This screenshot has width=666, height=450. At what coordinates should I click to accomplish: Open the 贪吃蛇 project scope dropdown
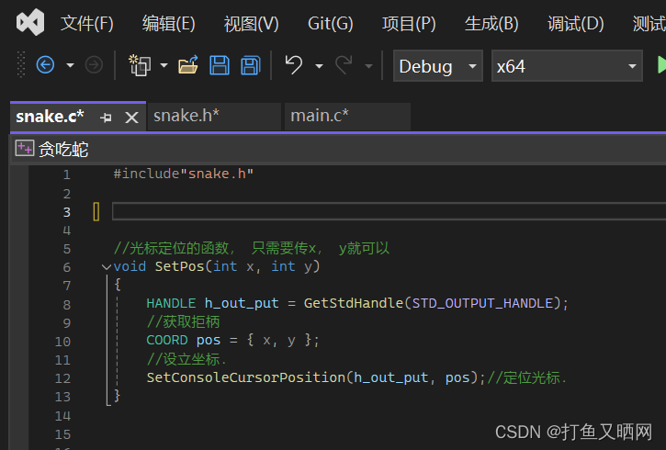click(x=338, y=149)
